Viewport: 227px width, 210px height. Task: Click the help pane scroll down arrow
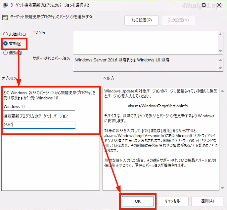click(x=222, y=188)
